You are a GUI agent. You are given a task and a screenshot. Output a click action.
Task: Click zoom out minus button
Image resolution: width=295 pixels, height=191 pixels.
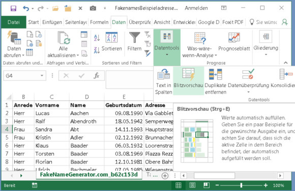click(x=217, y=185)
